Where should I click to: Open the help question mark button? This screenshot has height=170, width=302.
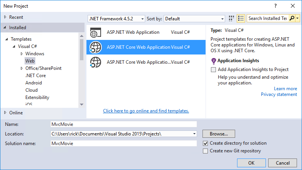click(x=275, y=6)
